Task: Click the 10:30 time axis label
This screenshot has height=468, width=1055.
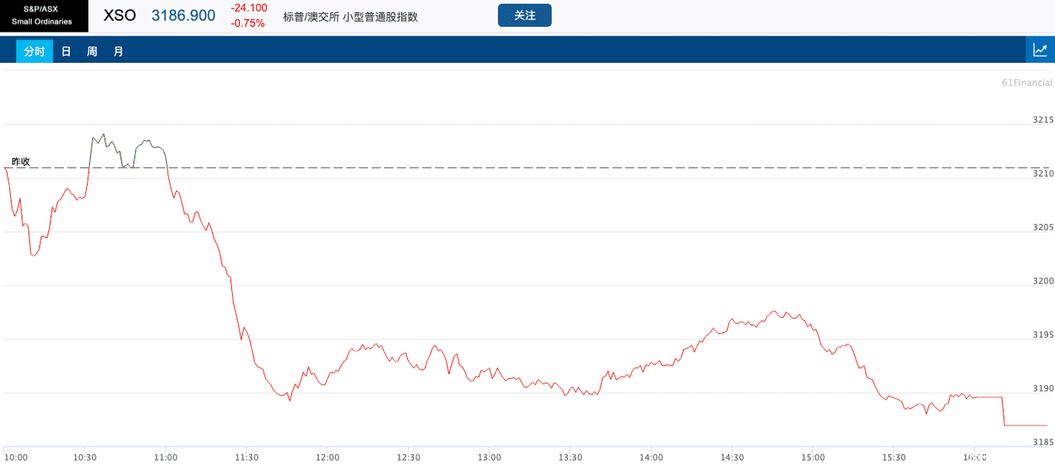Action: click(x=84, y=458)
